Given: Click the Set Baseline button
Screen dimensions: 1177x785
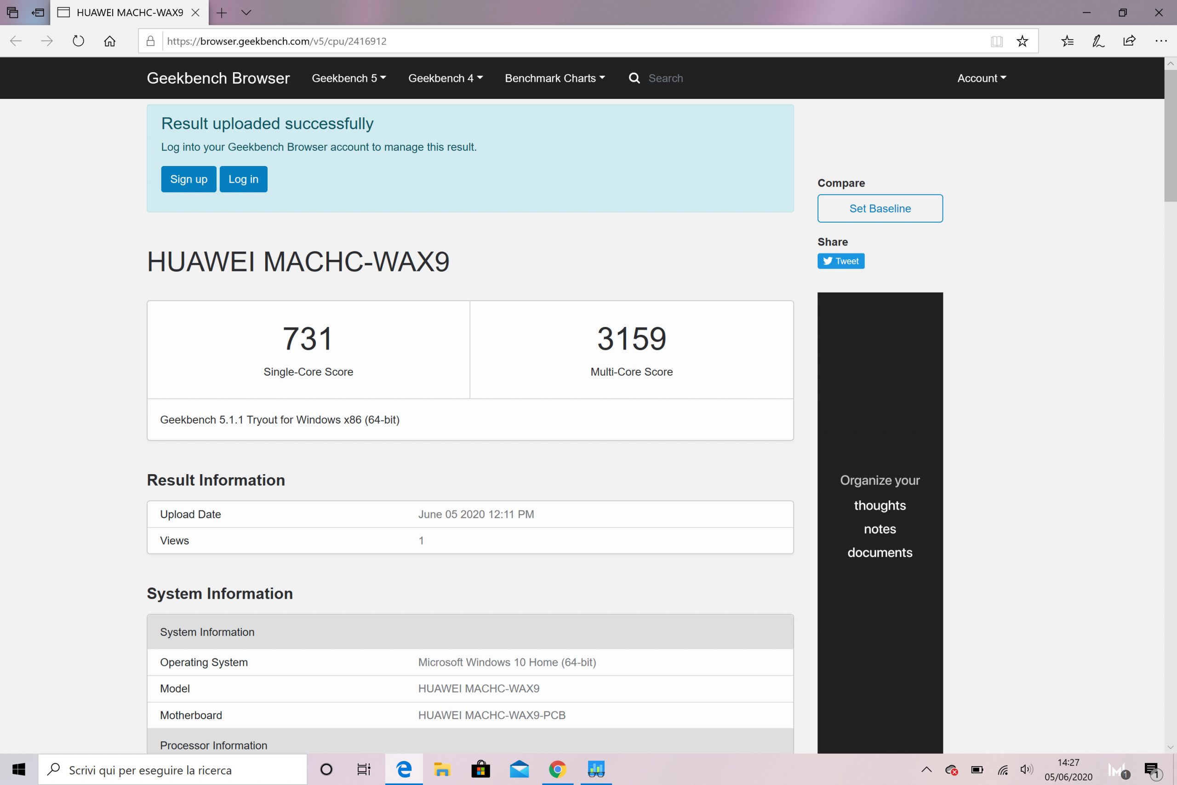Looking at the screenshot, I should 880,208.
